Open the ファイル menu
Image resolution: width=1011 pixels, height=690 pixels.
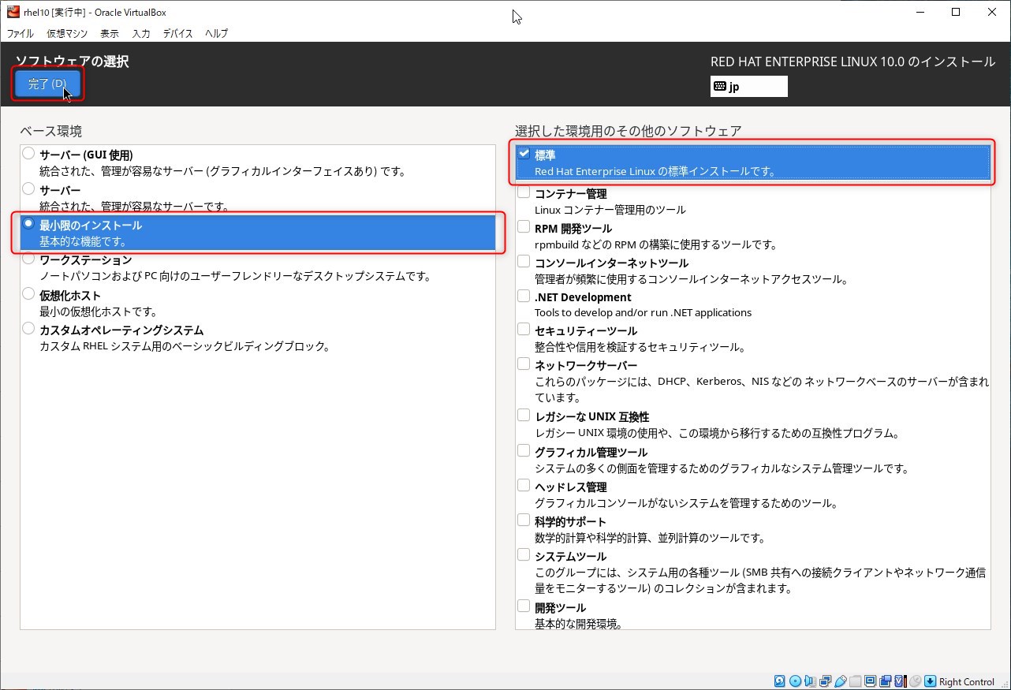(x=21, y=33)
